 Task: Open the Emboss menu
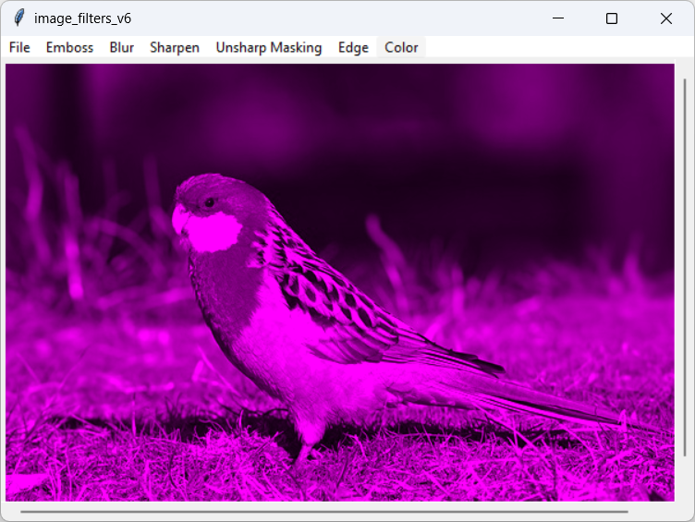point(69,47)
